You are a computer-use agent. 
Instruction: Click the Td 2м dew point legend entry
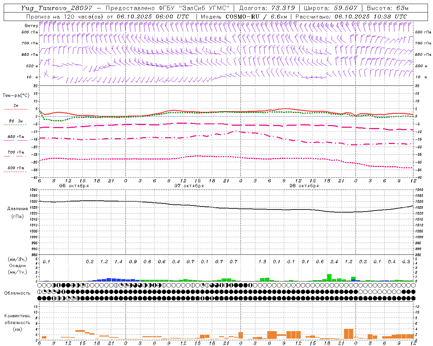click(x=16, y=121)
